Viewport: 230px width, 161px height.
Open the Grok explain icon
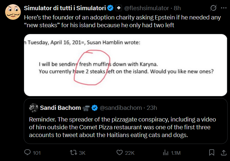213,8
